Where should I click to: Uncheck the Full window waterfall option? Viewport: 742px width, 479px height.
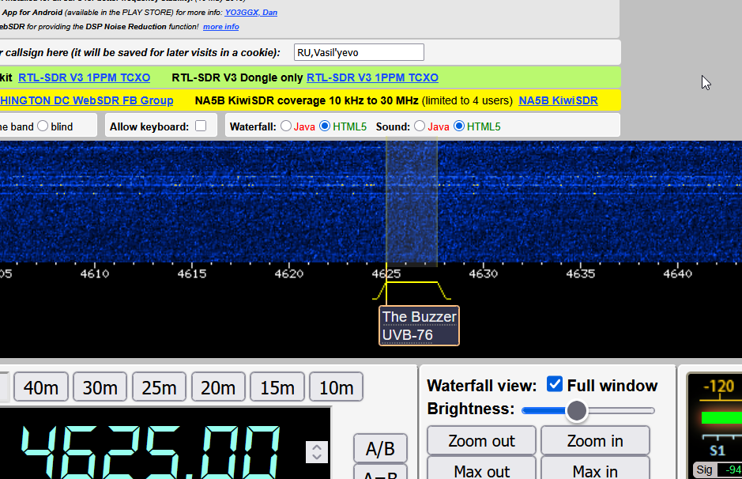[555, 385]
